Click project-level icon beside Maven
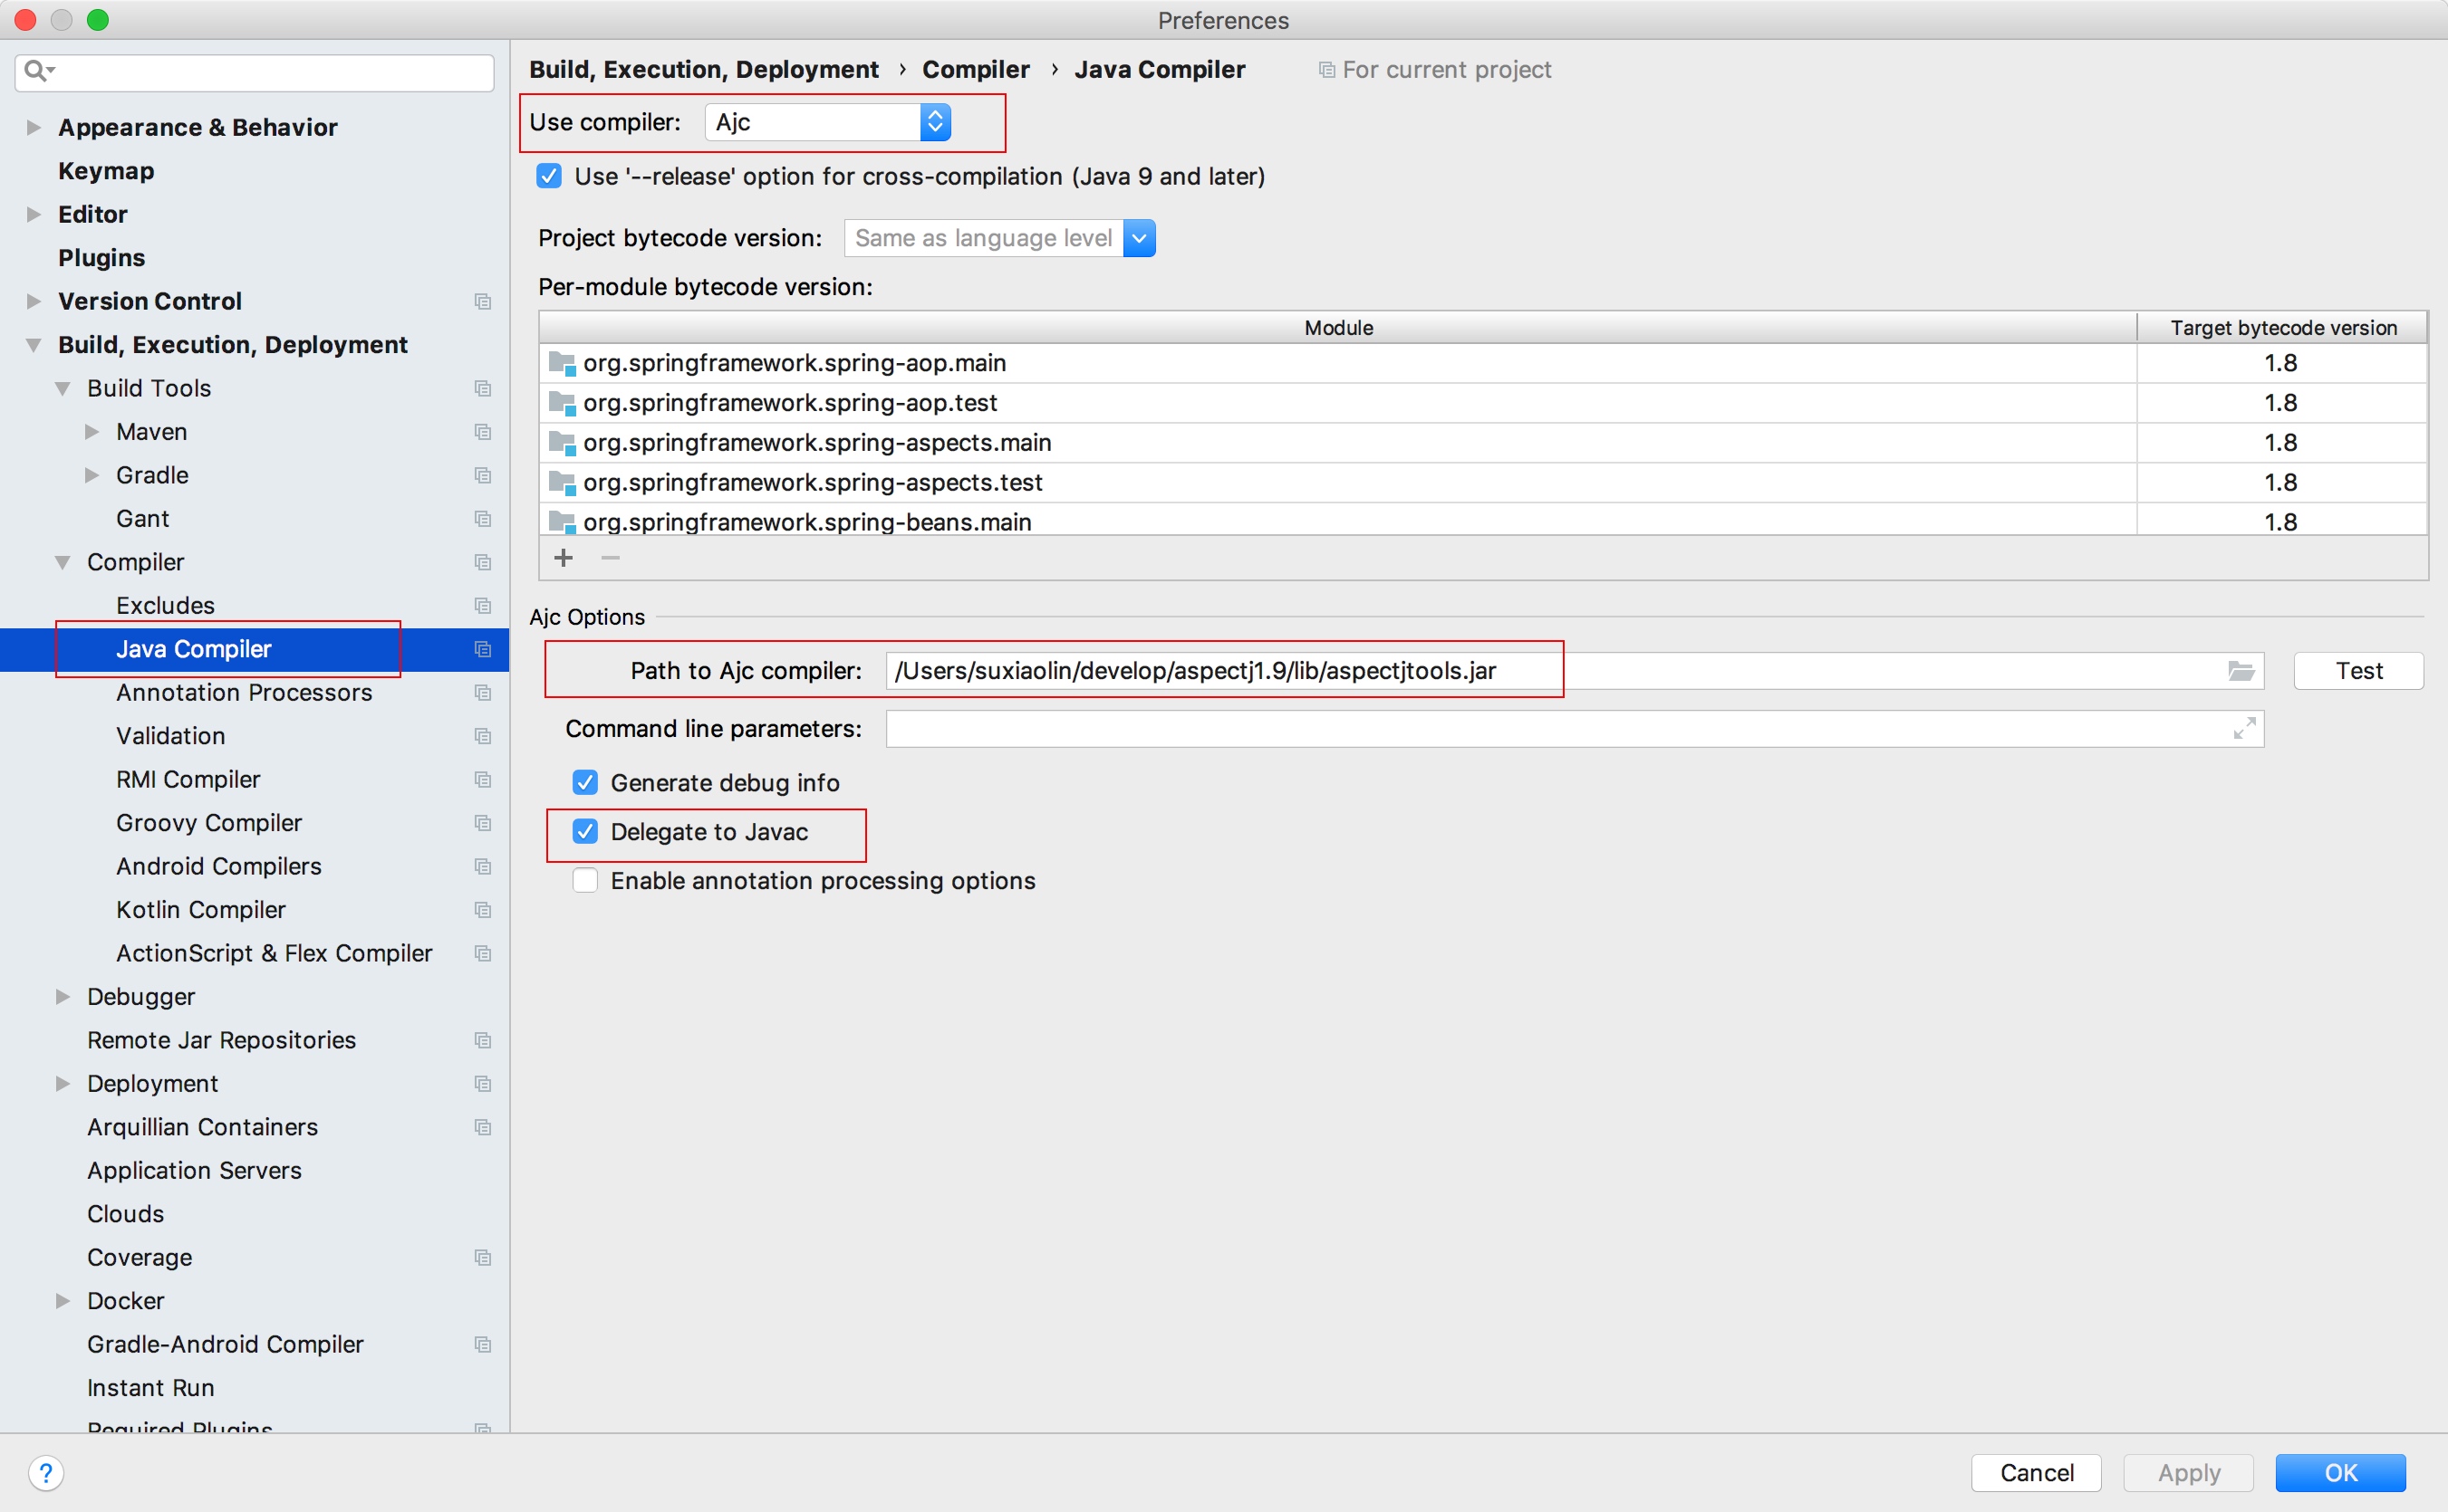 pos(483,431)
